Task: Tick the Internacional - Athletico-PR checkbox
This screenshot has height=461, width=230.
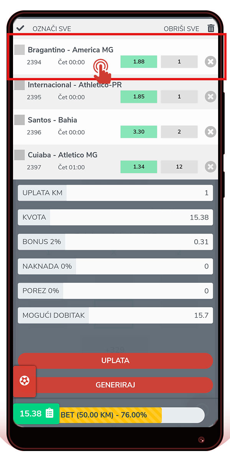Action: [x=20, y=85]
